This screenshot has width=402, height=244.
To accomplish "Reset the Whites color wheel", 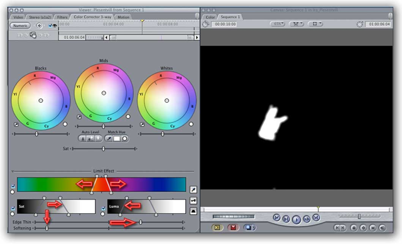I will click(191, 124).
